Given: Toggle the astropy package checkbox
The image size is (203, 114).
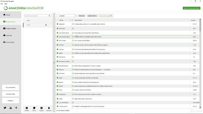Looking at the screenshot, I should [57, 49].
